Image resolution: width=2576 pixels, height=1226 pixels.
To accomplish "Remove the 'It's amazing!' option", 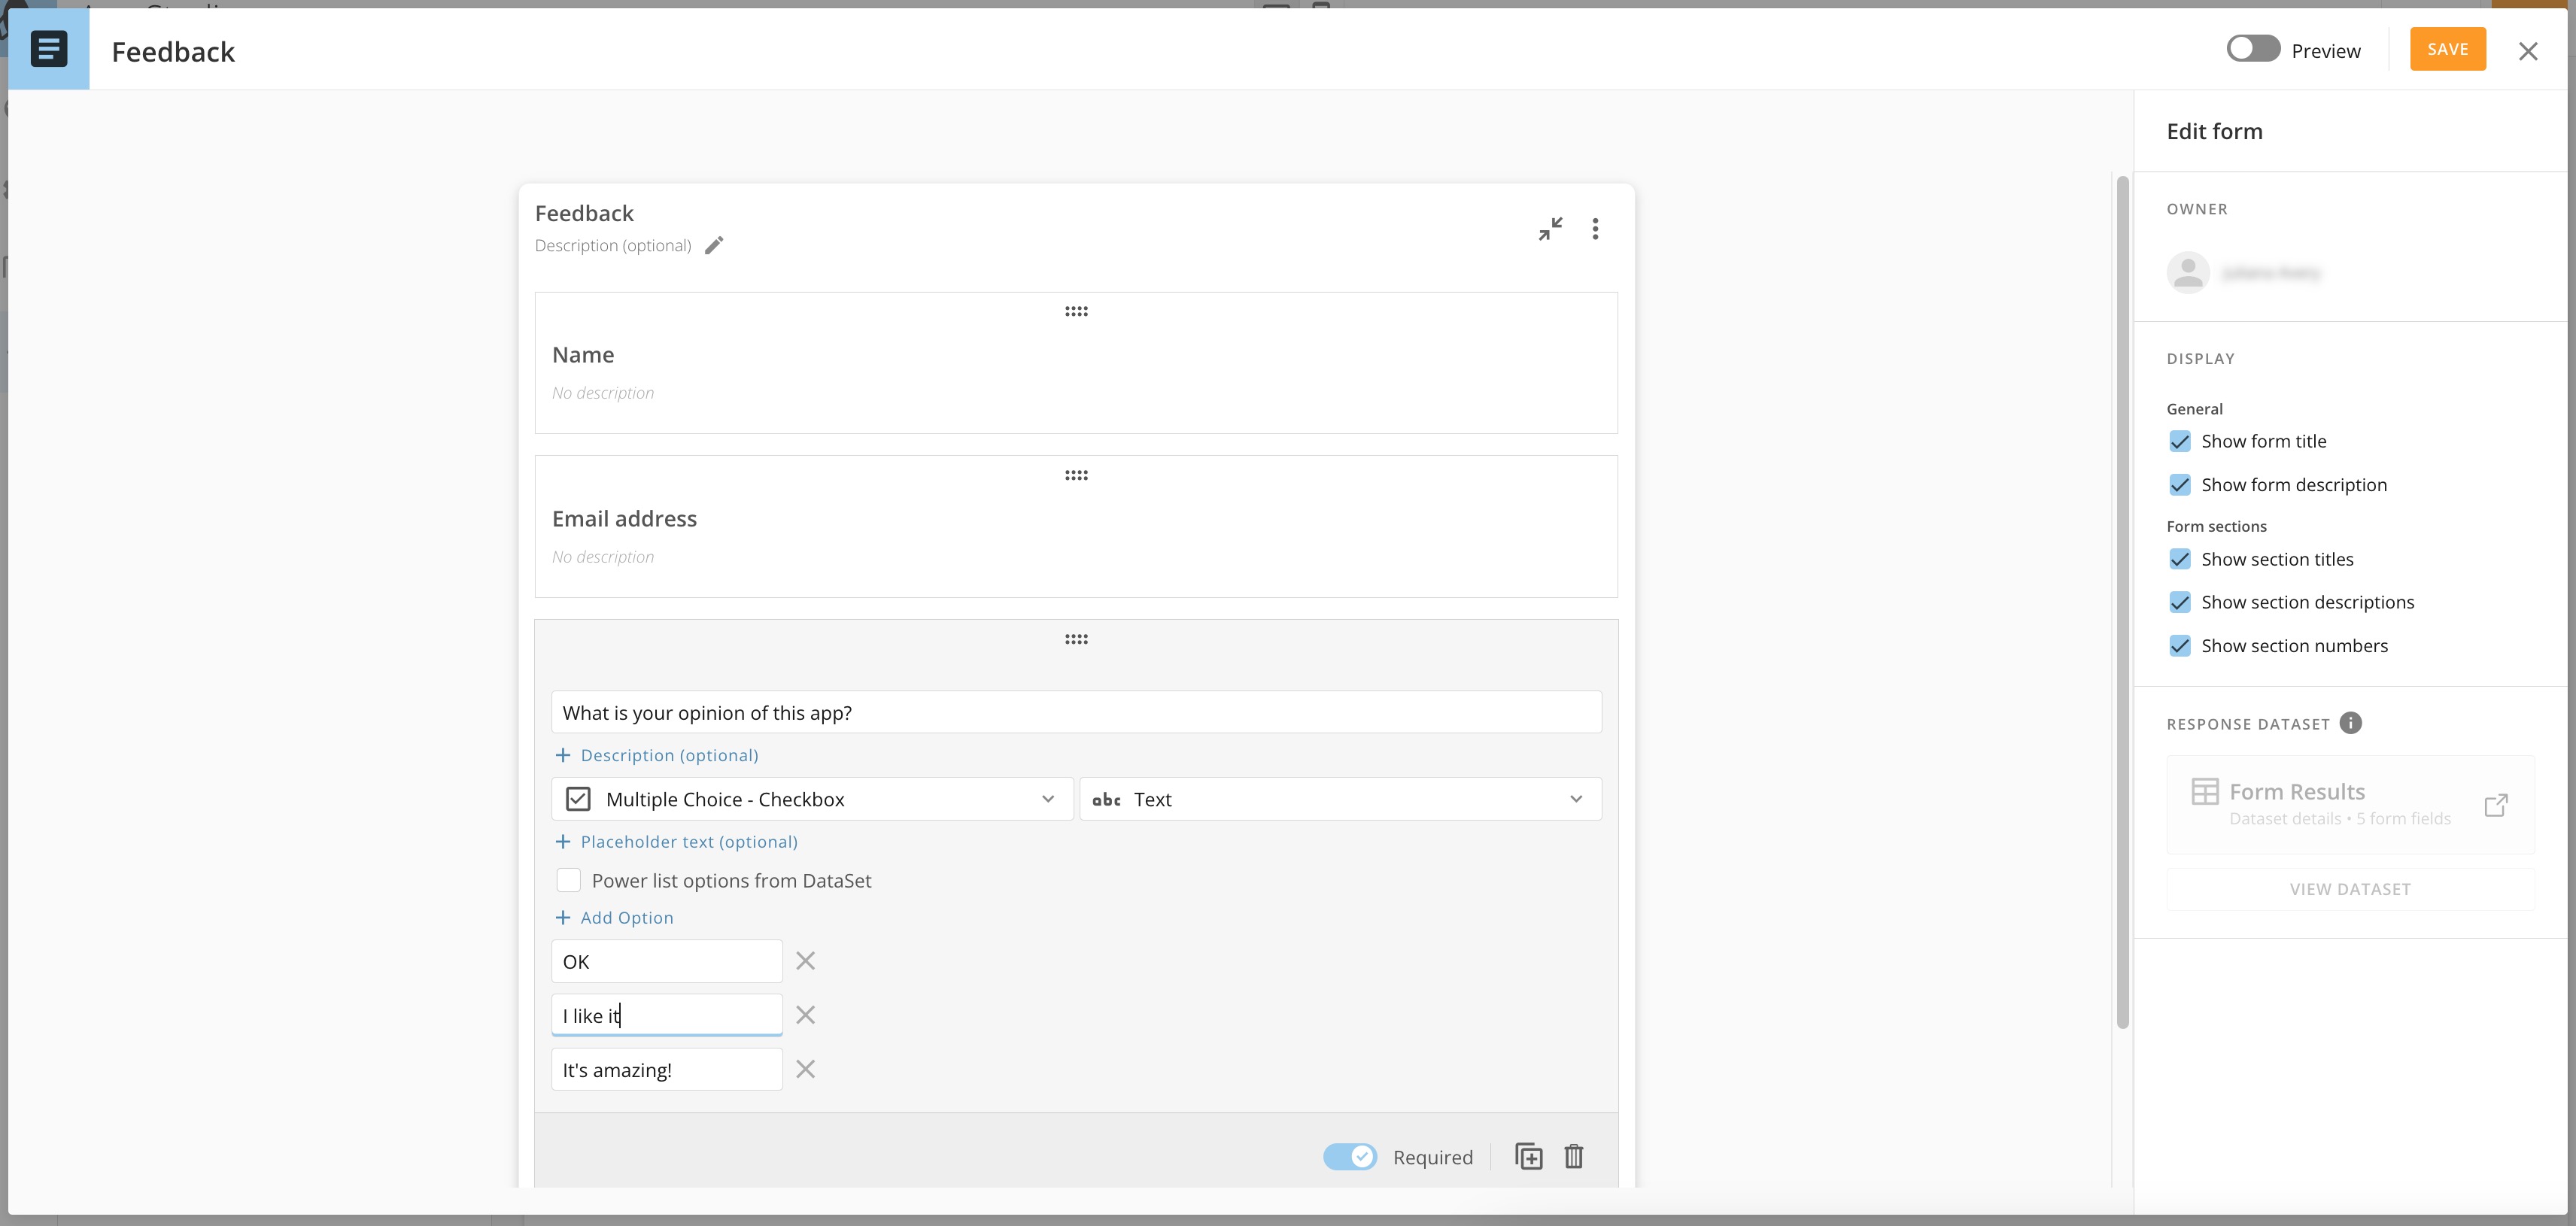I will (x=805, y=1069).
